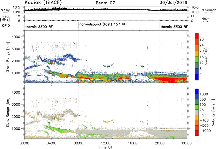
Task: Click the 3000 tick of velocity panel
Action: [16, 104]
